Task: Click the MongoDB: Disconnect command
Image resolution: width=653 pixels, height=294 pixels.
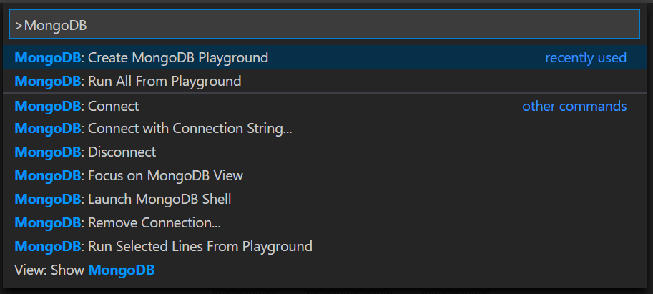Action: click(x=122, y=152)
